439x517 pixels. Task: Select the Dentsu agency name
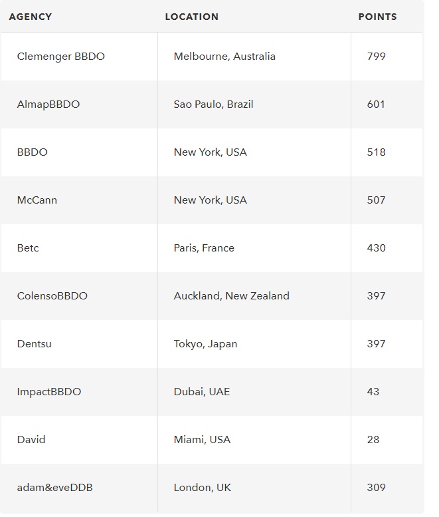click(35, 344)
